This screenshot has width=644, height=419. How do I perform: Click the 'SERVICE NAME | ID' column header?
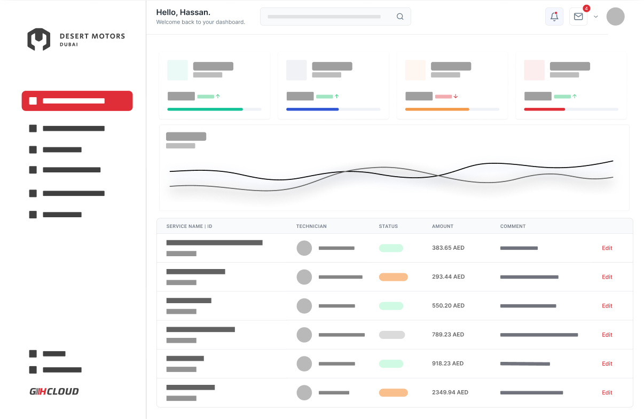click(x=189, y=226)
